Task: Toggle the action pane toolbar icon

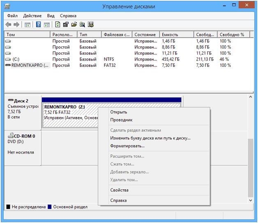Action: pyautogui.click(x=47, y=25)
